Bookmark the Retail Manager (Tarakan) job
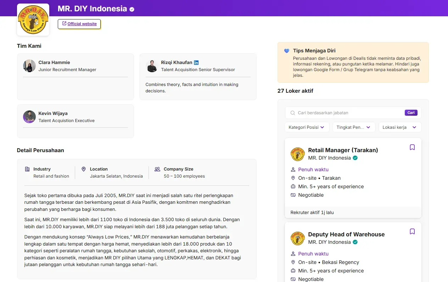The image size is (448, 282). (x=412, y=147)
